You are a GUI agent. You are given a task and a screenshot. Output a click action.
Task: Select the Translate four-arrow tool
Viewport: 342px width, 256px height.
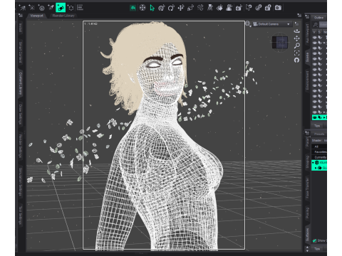coord(181,8)
